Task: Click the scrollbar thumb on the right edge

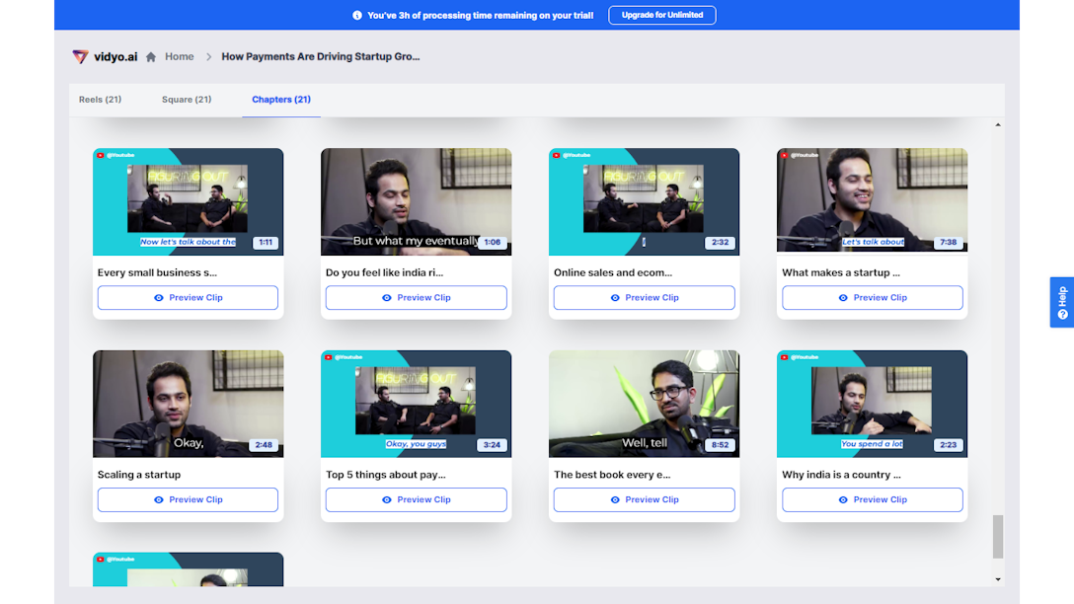Action: [998, 538]
